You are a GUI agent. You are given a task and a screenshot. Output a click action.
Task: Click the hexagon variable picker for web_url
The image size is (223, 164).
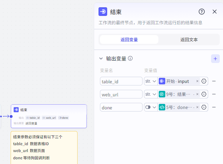click(x=204, y=94)
